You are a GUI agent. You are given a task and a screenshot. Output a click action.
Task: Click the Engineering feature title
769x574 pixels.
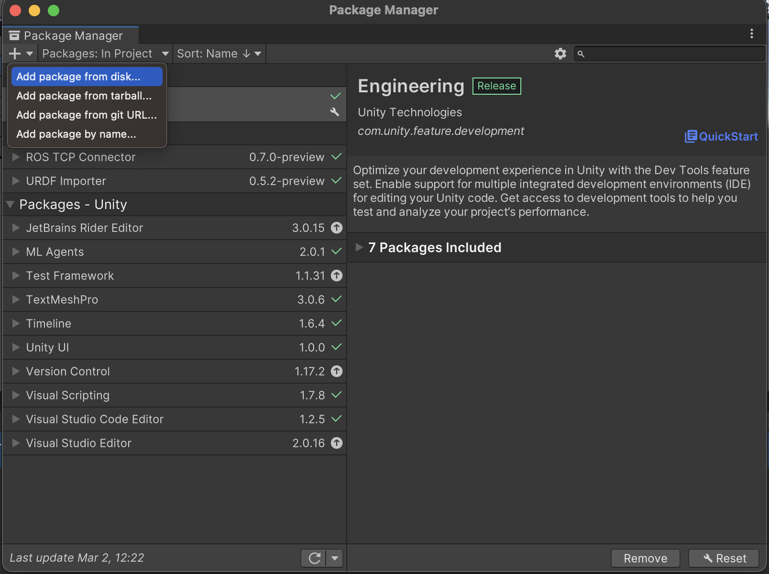pos(411,86)
